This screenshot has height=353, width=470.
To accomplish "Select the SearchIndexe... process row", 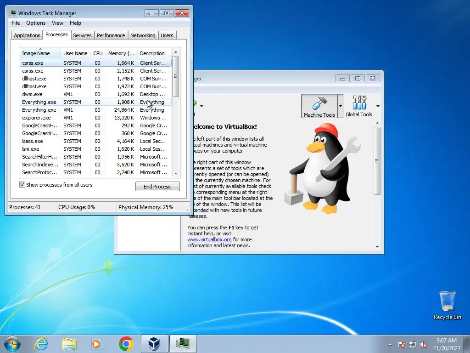I will click(95, 165).
